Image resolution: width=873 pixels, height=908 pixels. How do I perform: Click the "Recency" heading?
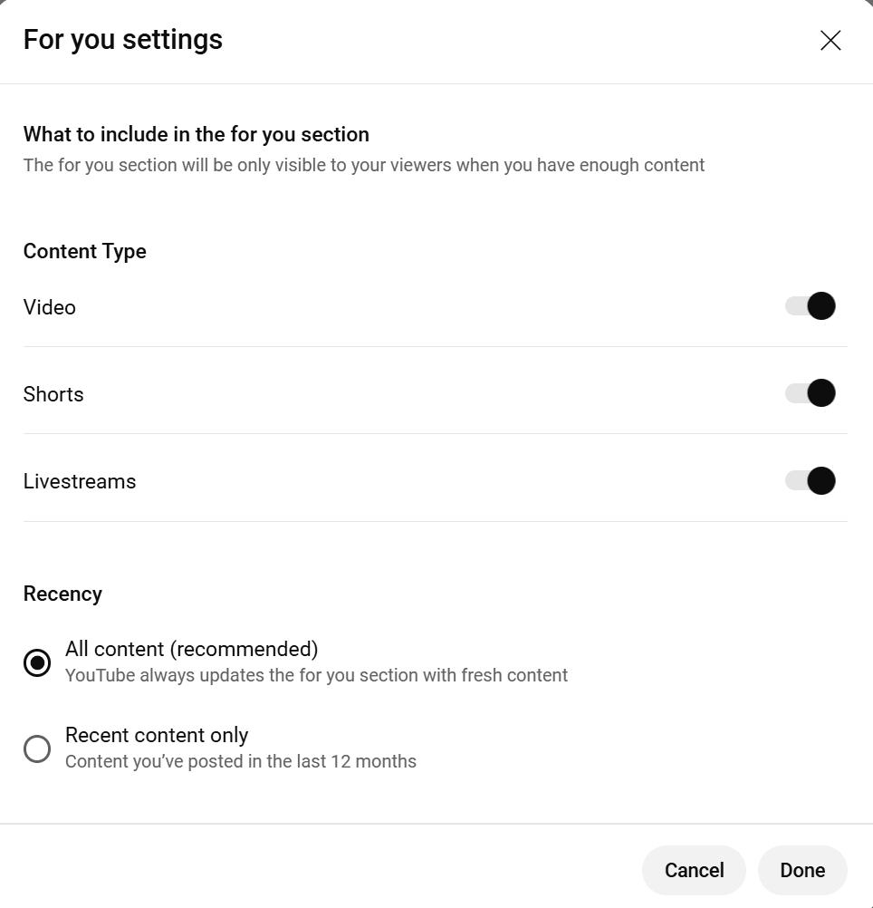pyautogui.click(x=62, y=594)
